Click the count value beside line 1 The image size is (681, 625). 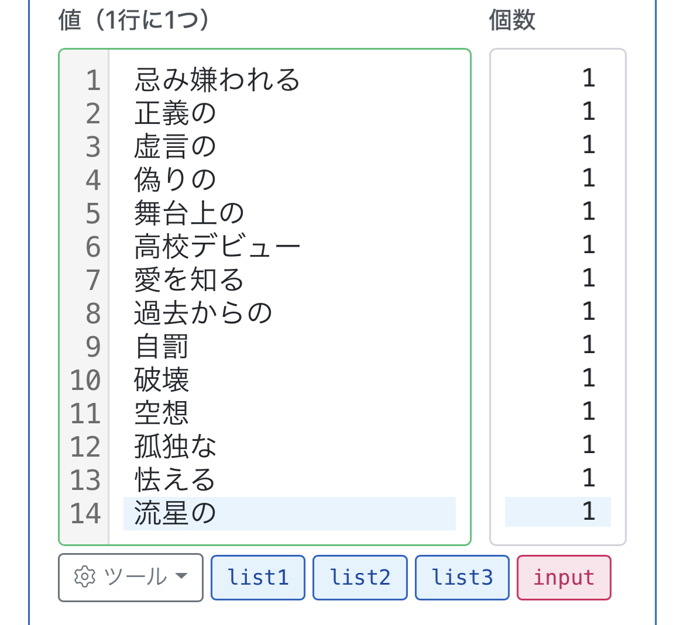pos(588,78)
